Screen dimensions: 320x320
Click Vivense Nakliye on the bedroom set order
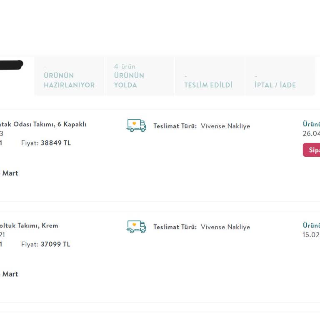tap(225, 126)
